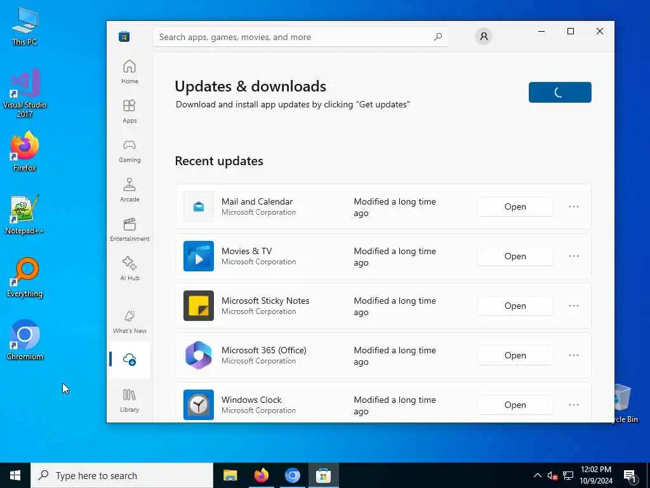The width and height of the screenshot is (650, 488).
Task: Click the Mail and Calendar app icon
Action: coord(199,207)
